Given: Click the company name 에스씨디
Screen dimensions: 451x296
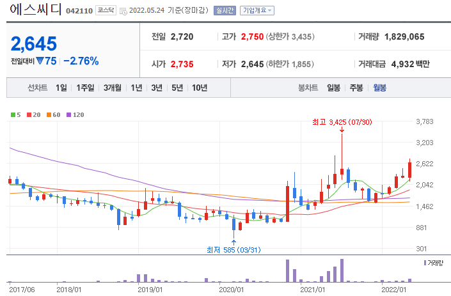Looking at the screenshot, I should [36, 9].
